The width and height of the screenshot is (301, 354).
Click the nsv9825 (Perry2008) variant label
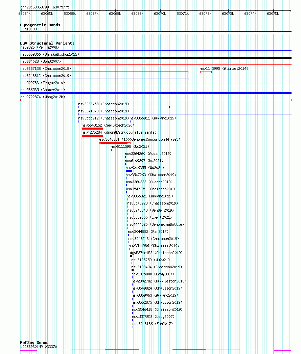click(39, 47)
